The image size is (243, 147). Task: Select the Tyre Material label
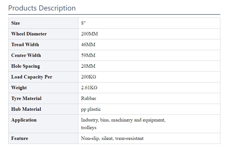pyautogui.click(x=26, y=99)
